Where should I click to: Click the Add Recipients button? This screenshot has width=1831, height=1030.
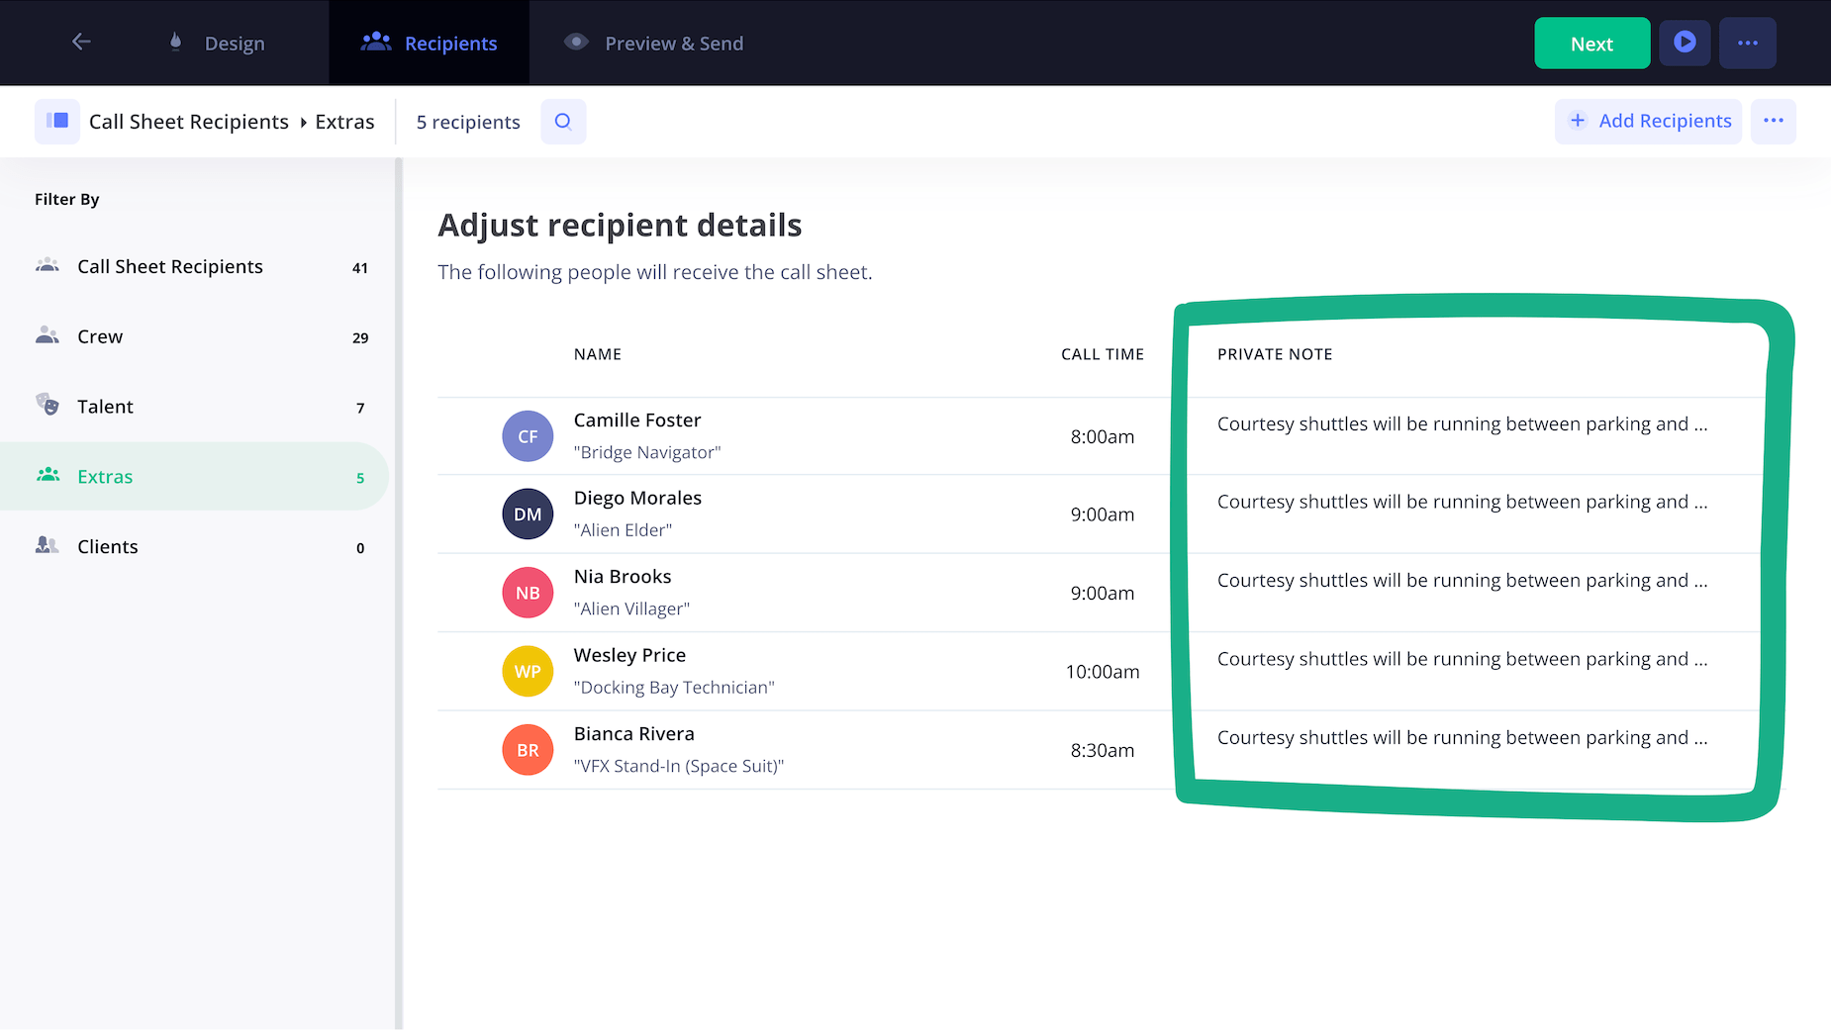coord(1648,122)
